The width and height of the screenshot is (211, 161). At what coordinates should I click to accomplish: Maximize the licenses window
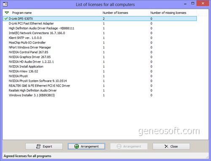[x=193, y=3]
